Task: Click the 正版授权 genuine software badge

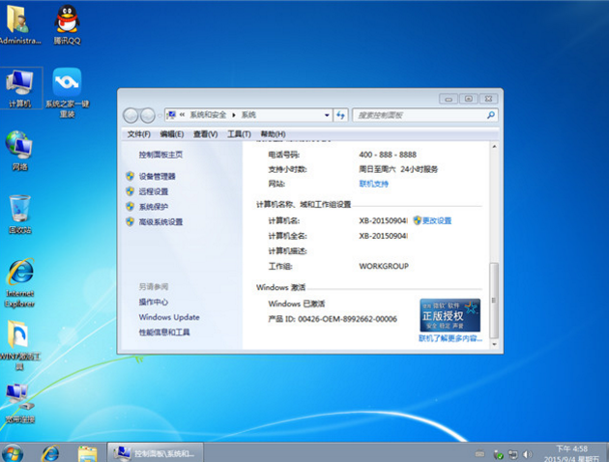Action: click(449, 315)
